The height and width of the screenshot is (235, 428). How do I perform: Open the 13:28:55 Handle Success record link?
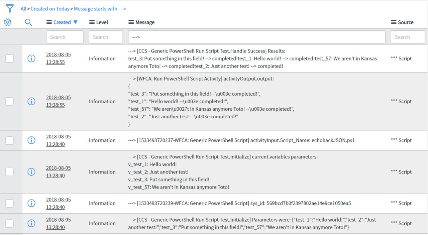coord(58,58)
